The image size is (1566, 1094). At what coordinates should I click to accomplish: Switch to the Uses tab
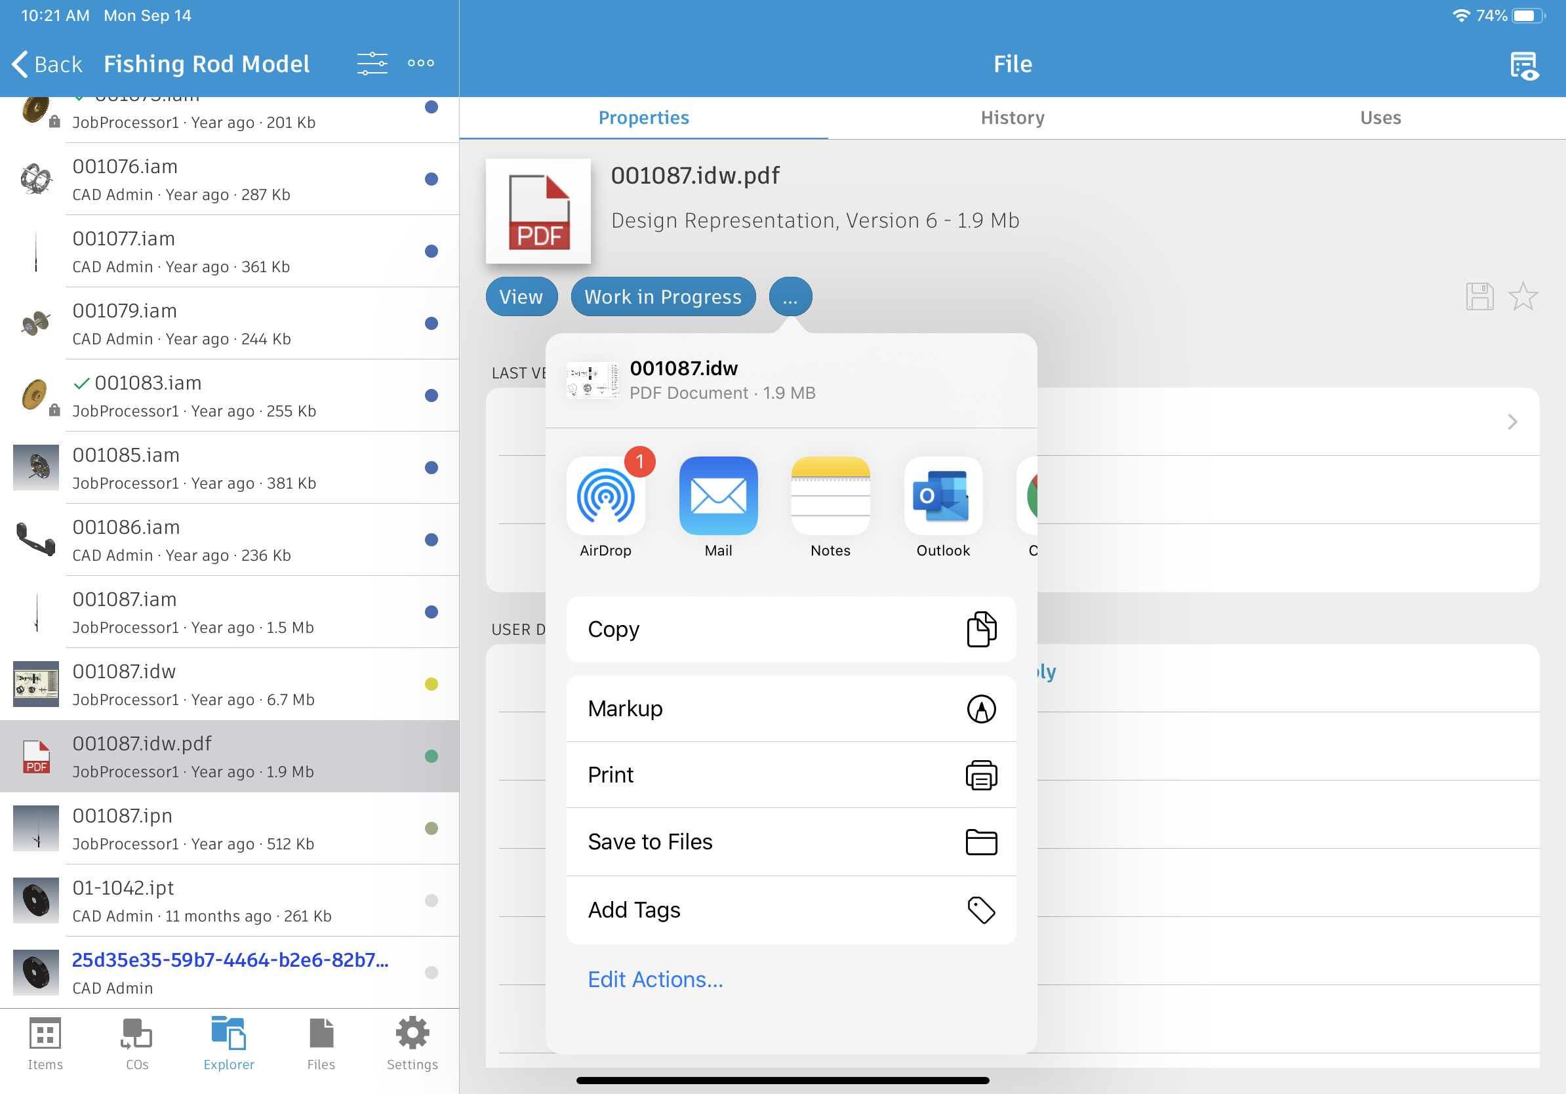pos(1380,117)
